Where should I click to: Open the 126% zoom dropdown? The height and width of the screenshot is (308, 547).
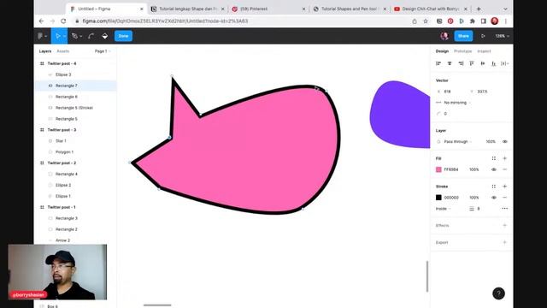[x=502, y=36]
